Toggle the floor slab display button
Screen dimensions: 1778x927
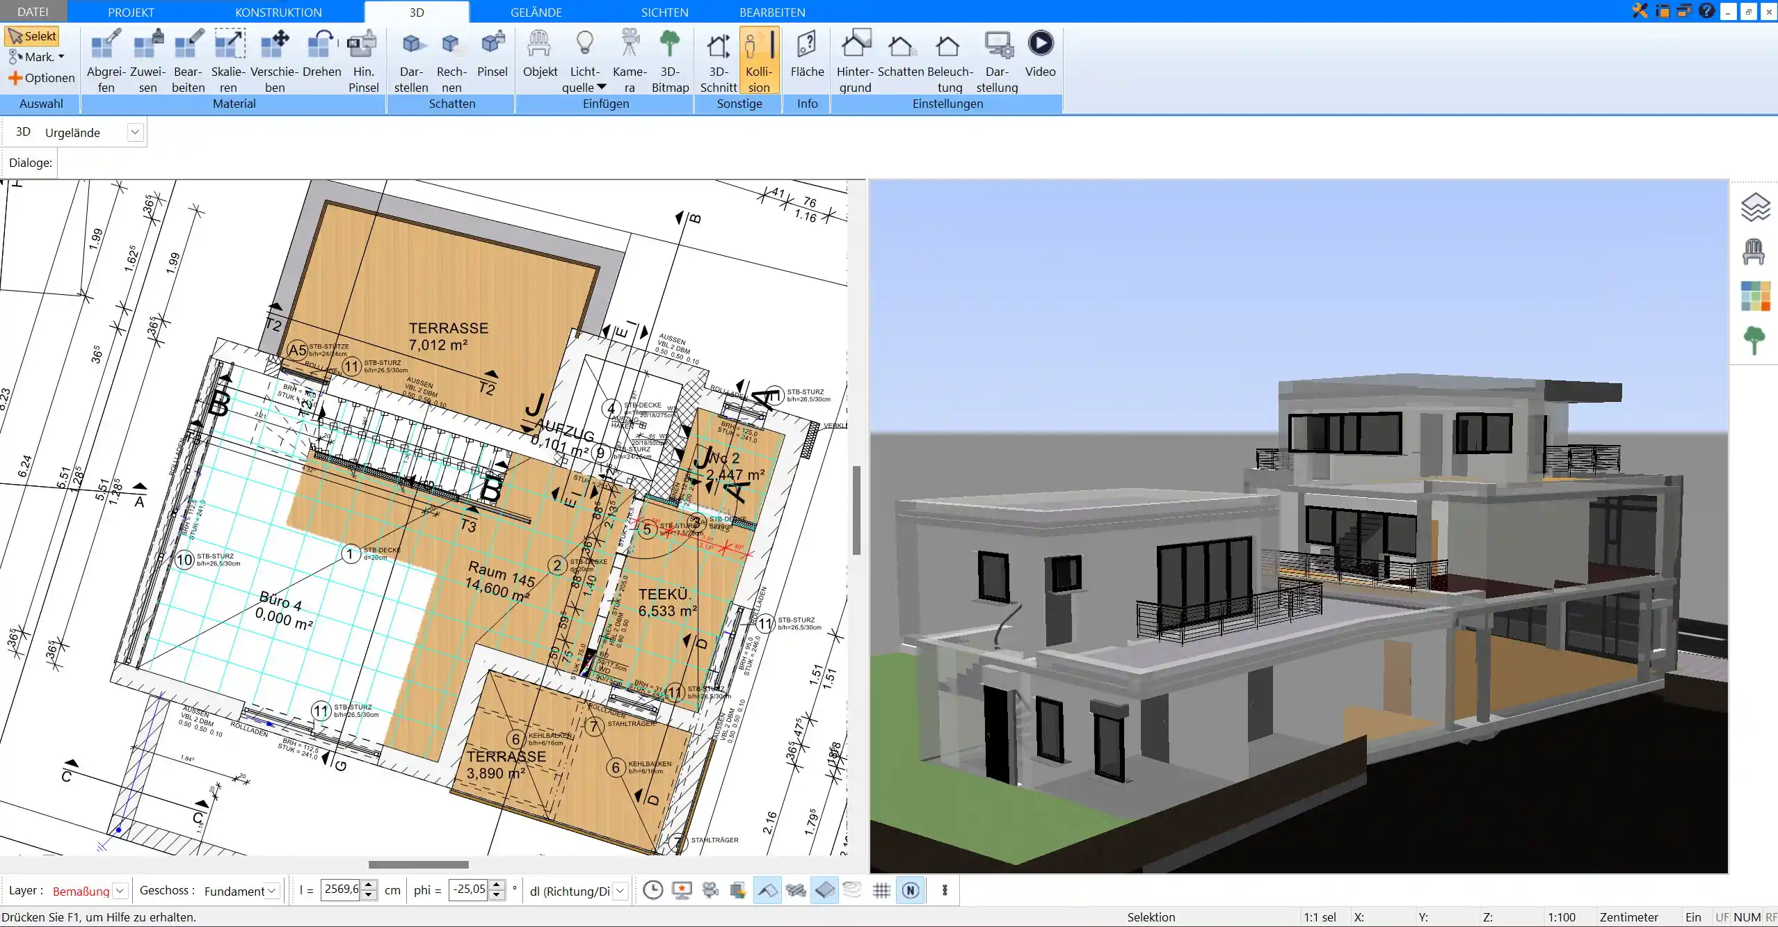(x=824, y=890)
